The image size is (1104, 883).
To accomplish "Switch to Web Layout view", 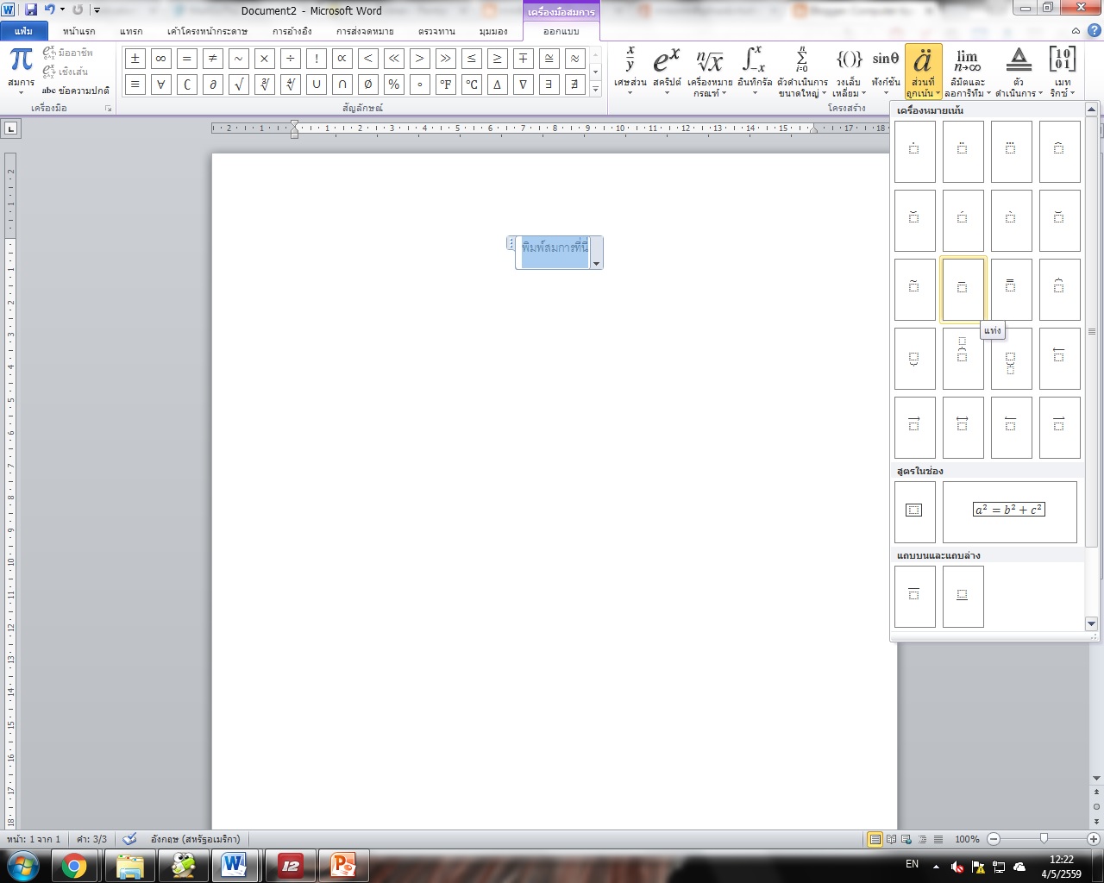I will click(x=906, y=839).
